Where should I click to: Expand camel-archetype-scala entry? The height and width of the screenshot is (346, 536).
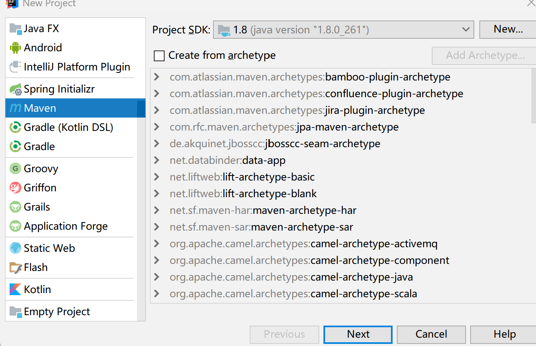(157, 294)
